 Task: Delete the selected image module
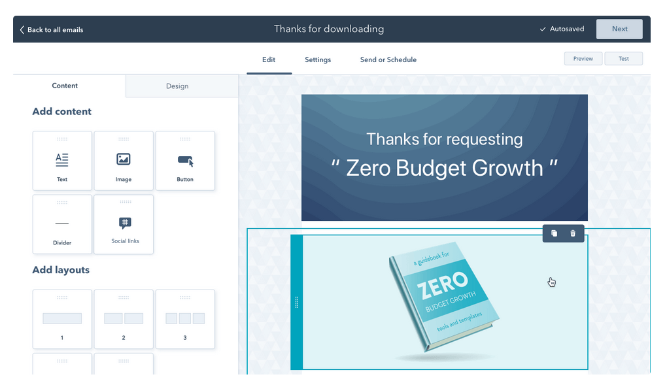click(573, 233)
